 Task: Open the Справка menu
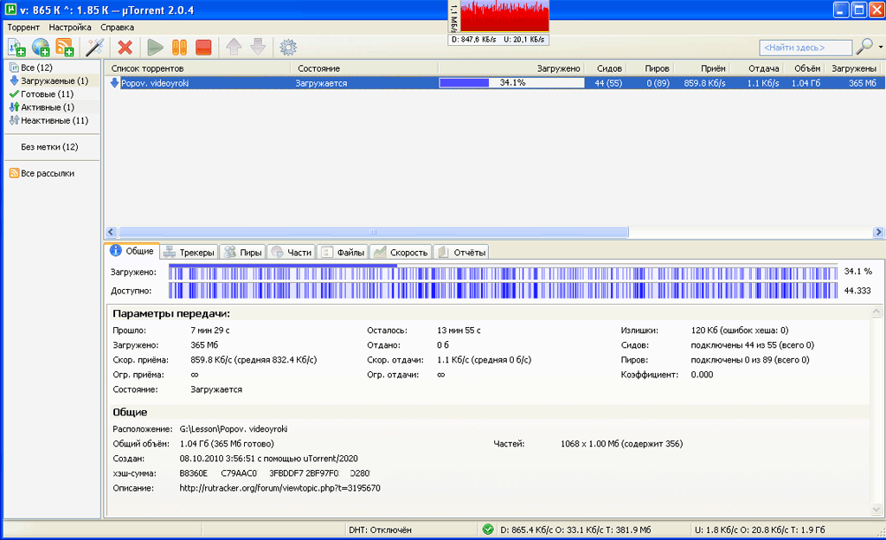pyautogui.click(x=117, y=27)
